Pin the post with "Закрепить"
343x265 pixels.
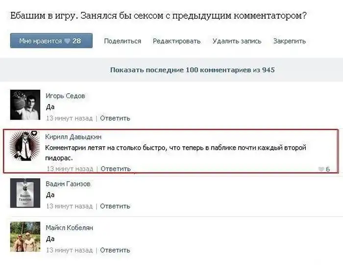289,41
